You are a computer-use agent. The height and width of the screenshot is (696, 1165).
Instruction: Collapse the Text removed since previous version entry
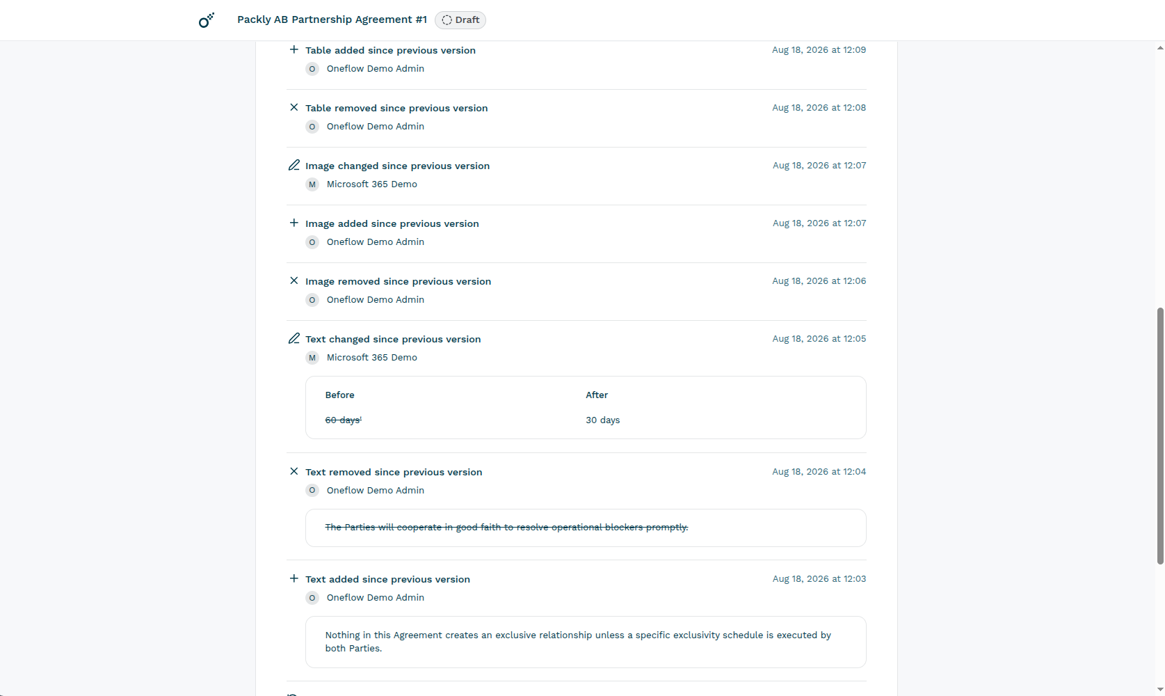click(394, 472)
